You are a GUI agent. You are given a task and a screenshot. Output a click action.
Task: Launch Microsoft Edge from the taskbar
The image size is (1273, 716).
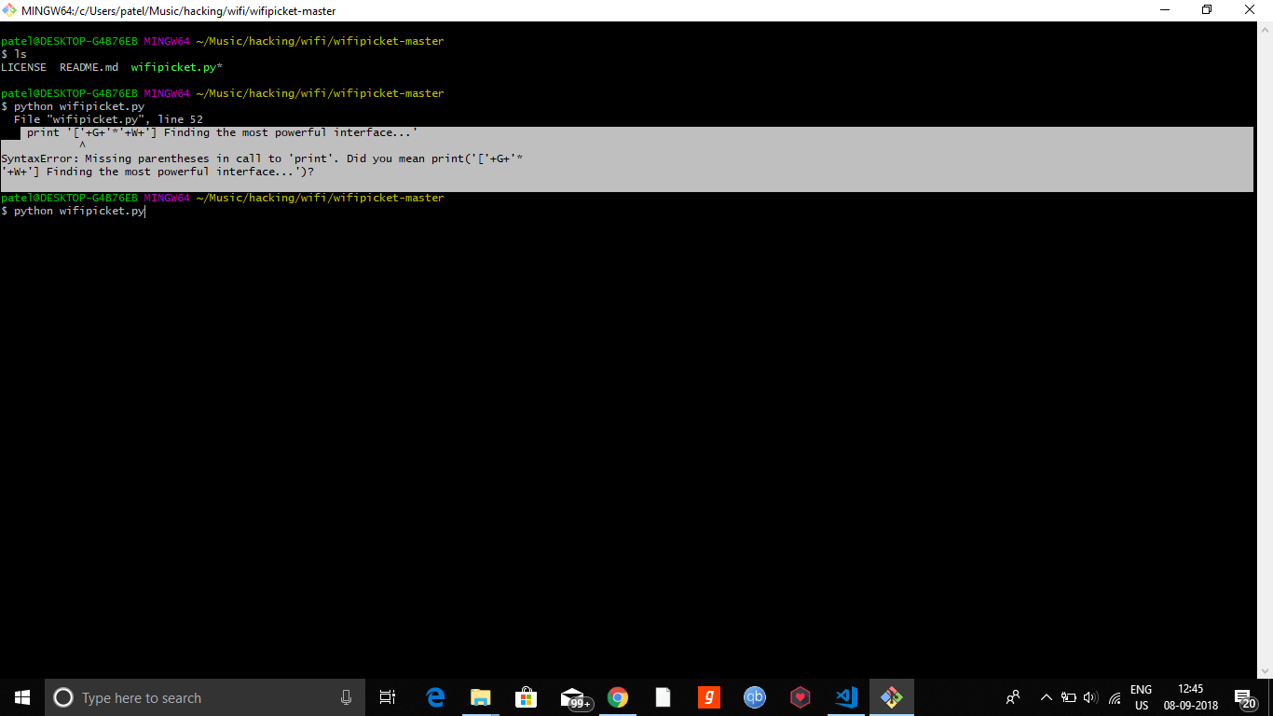(x=435, y=697)
